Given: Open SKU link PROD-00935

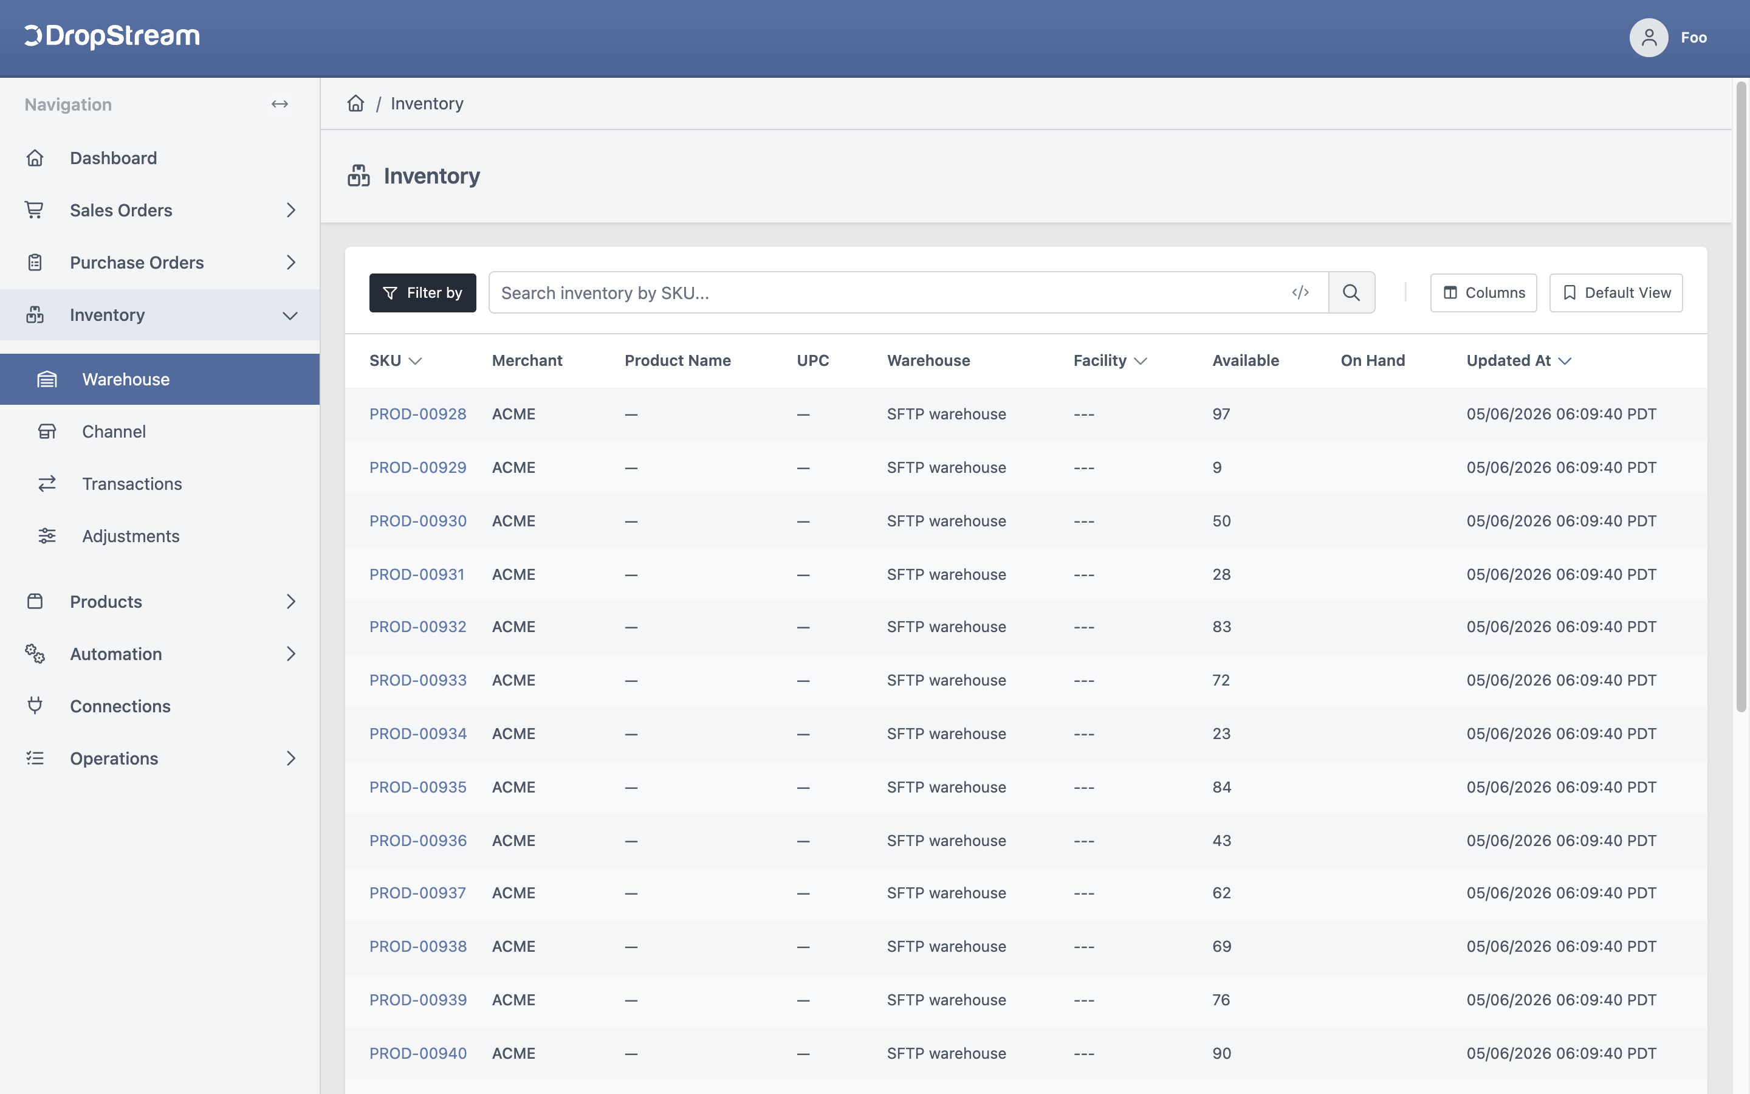Looking at the screenshot, I should point(418,787).
